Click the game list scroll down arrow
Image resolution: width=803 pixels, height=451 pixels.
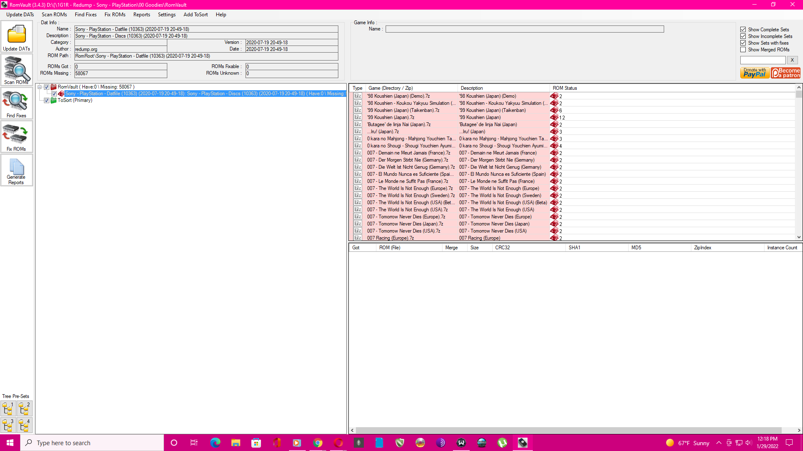[x=799, y=237]
